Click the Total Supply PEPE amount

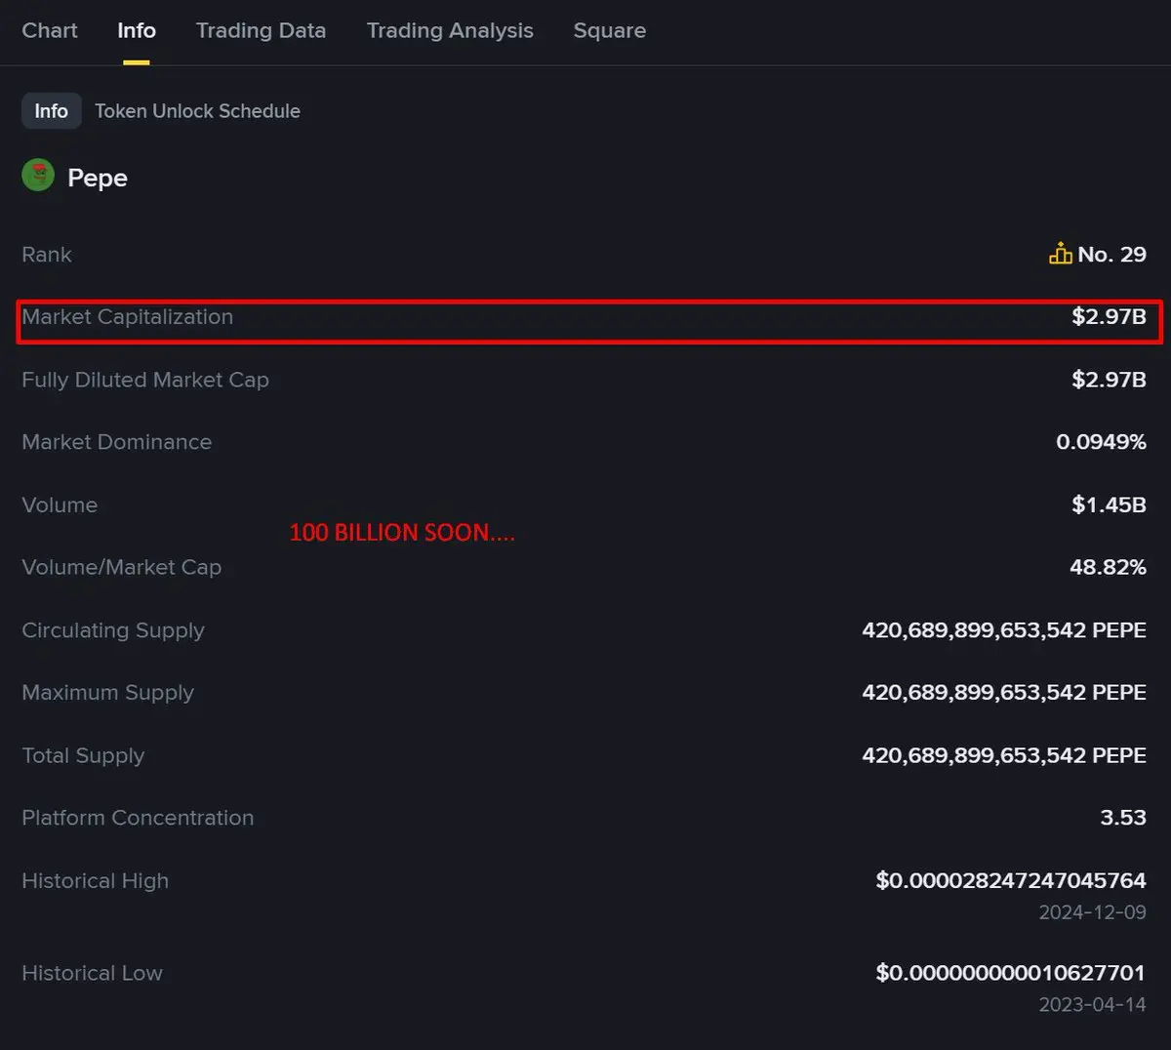click(1004, 755)
